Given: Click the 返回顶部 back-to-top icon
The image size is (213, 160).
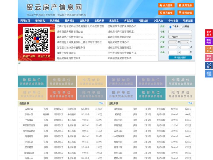Looking at the screenshot, I should pyautogui.click(x=209, y=74).
